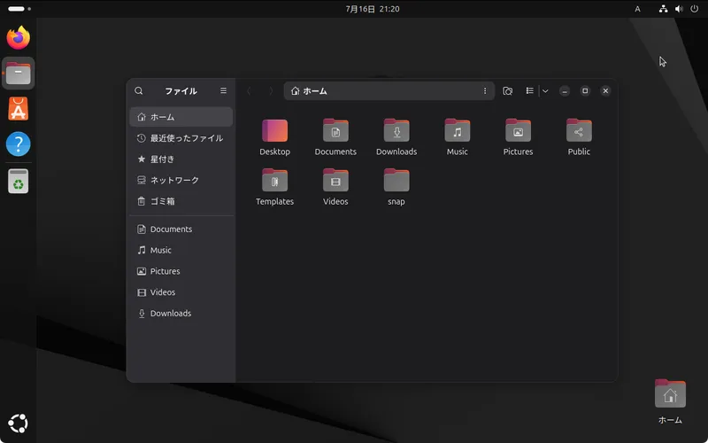Click the search icon in Files sidebar
Viewport: 708px width, 443px height.
pyautogui.click(x=139, y=91)
